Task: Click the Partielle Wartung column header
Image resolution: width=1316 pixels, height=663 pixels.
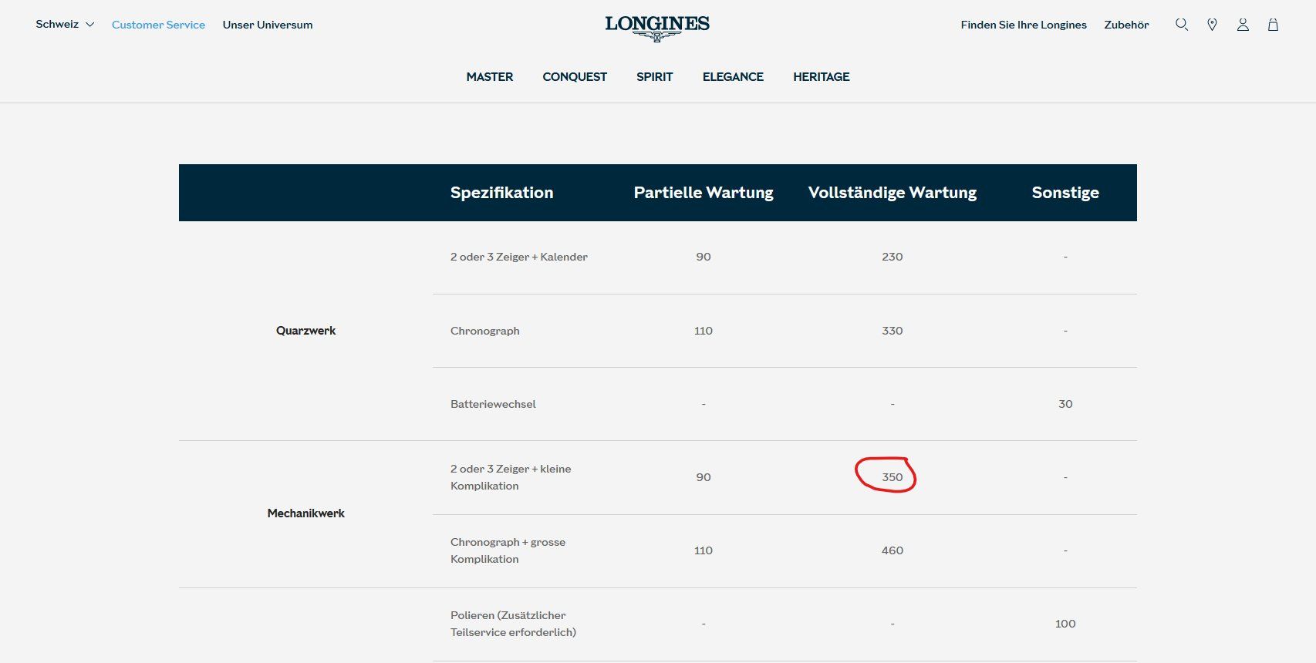Action: (x=704, y=193)
